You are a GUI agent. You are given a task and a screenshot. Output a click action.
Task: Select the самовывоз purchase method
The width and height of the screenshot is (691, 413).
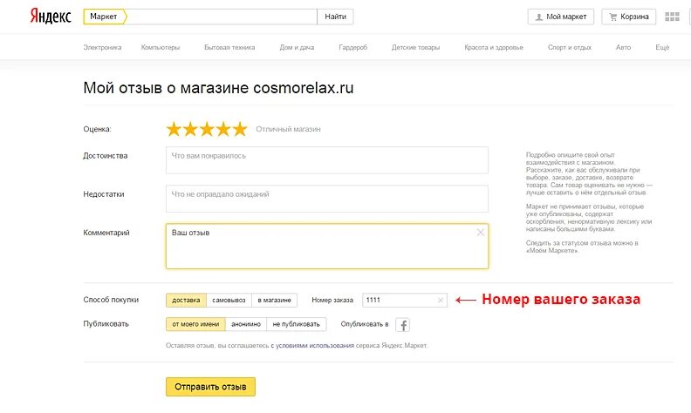click(x=229, y=300)
